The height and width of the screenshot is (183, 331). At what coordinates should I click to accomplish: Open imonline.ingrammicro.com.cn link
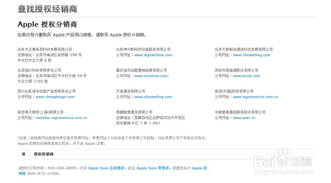click(x=61, y=117)
